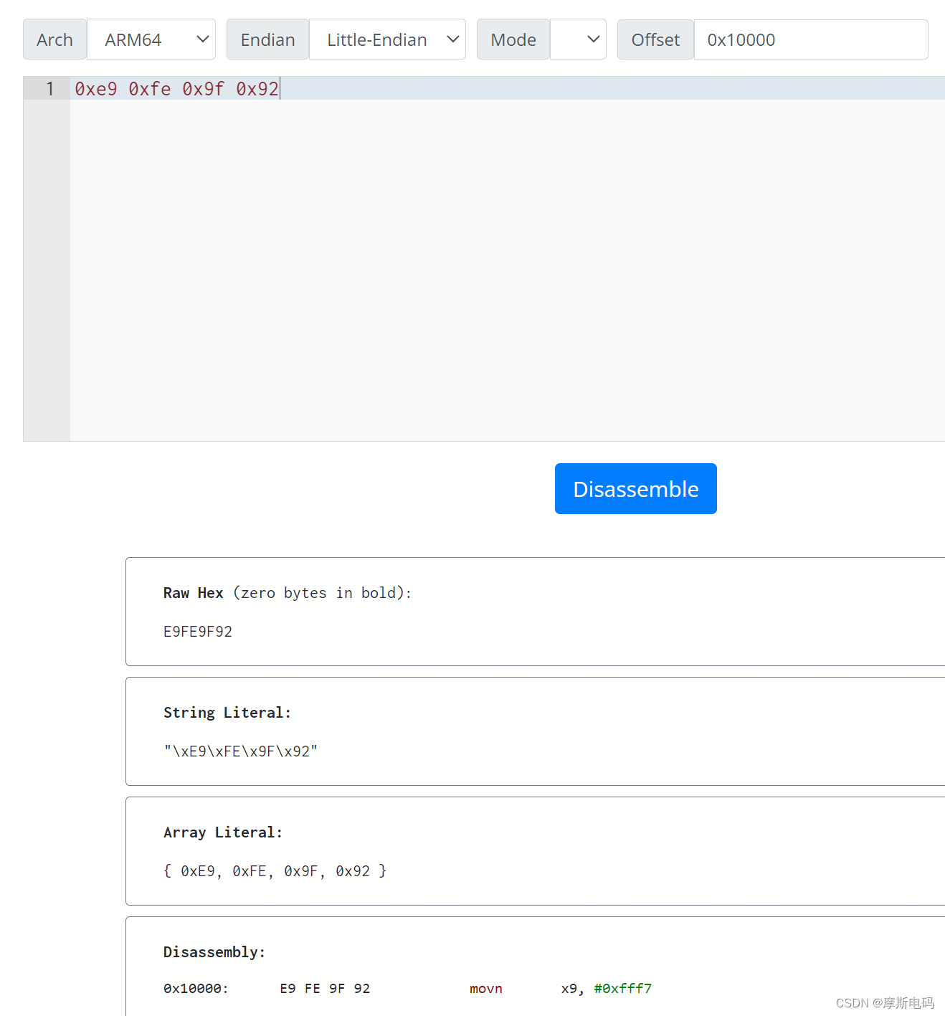
Task: Click the operand #0xfff7 in the disassembly
Action: (x=623, y=989)
